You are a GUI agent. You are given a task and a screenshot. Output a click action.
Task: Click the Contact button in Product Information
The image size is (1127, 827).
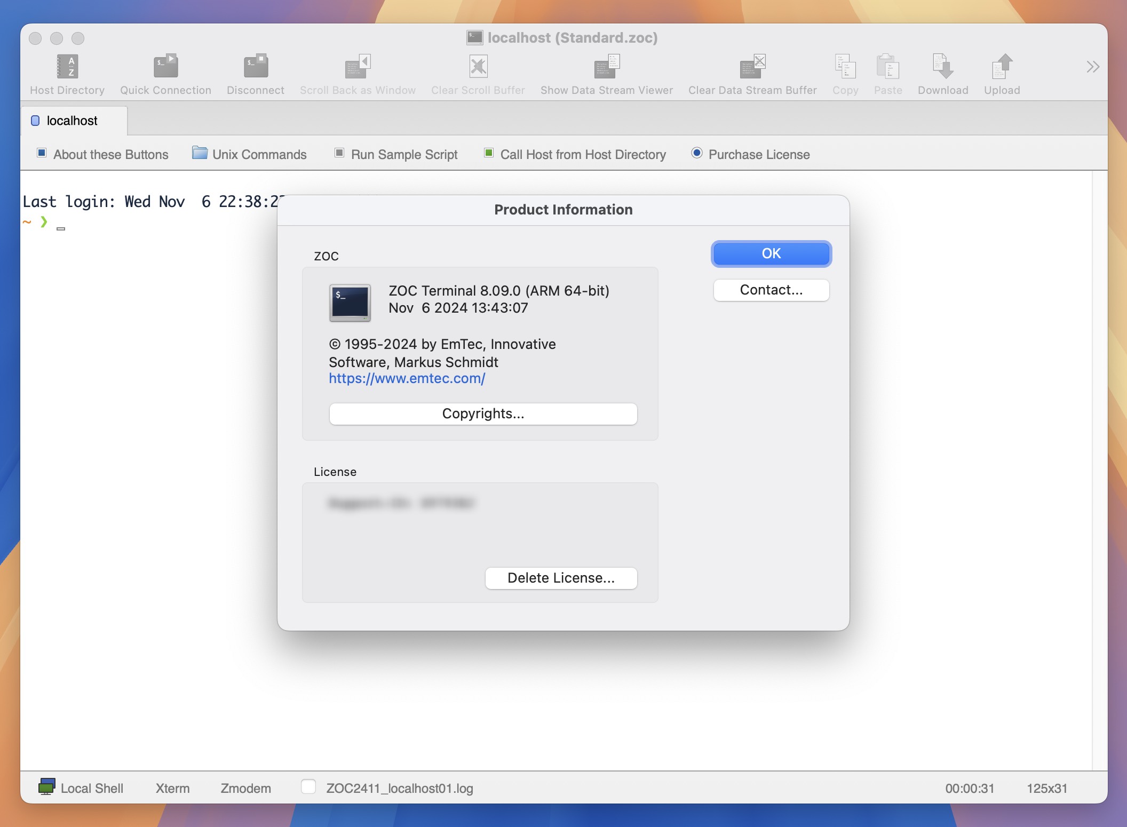771,290
